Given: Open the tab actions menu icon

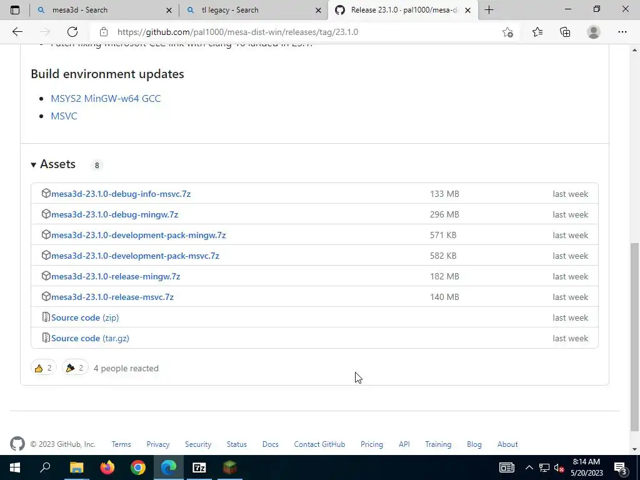Looking at the screenshot, I should coord(15,10).
